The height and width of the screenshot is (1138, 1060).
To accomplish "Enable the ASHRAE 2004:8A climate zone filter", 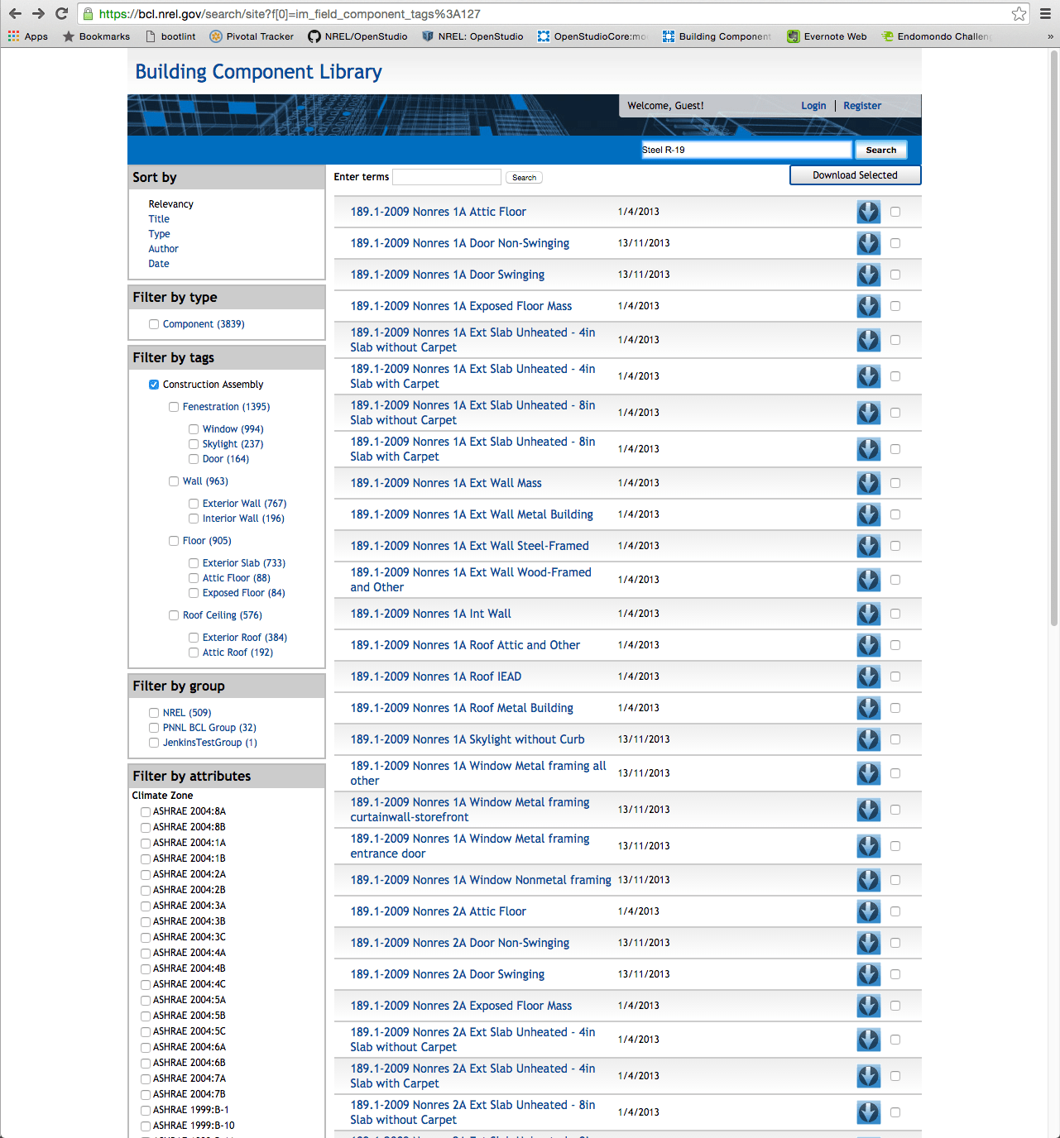I will [x=146, y=811].
